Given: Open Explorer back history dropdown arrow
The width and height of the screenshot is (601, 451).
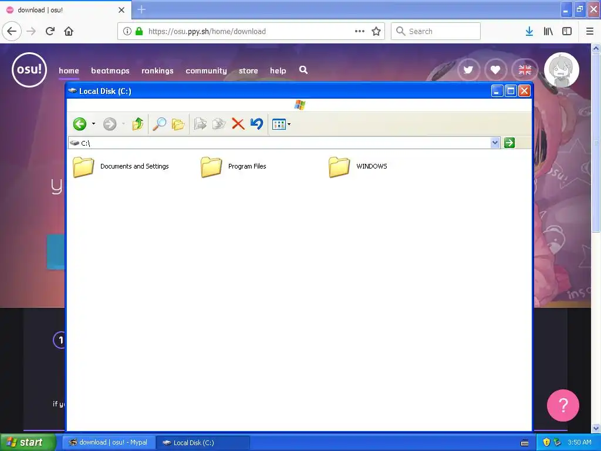Looking at the screenshot, I should click(x=93, y=124).
